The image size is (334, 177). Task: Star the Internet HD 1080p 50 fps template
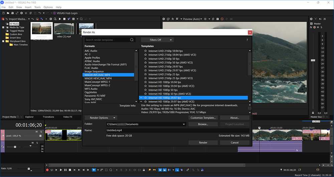[x=145, y=90]
